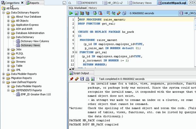The height and width of the screenshot is (129, 196).
Task: Collapse the Data Dictionary node
Action: click(x=8, y=37)
